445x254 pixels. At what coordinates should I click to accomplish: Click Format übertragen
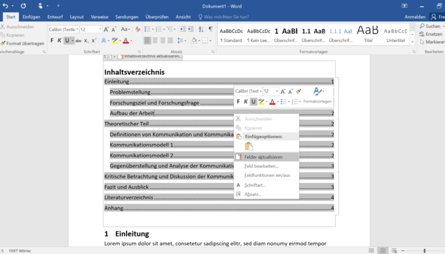(x=23, y=43)
